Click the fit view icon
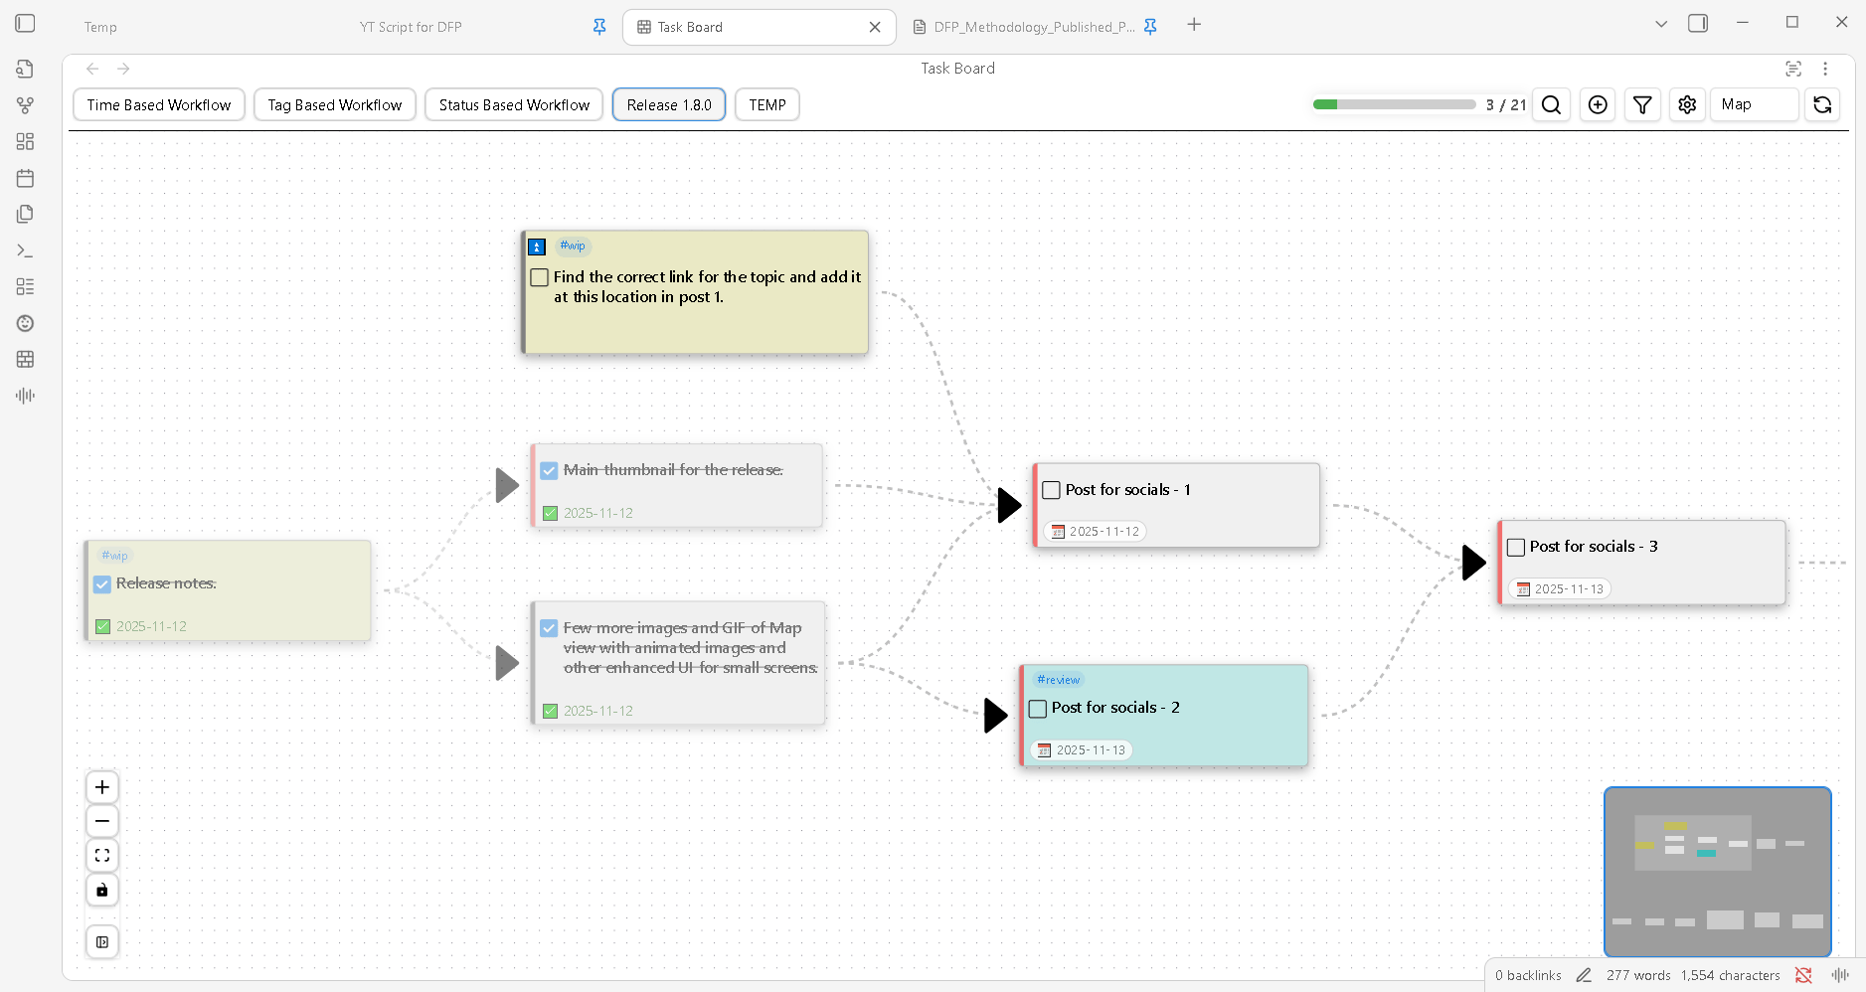Image resolution: width=1866 pixels, height=992 pixels. pyautogui.click(x=102, y=856)
